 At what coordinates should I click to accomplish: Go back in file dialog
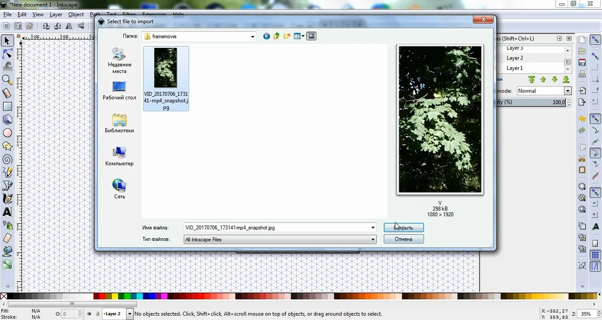click(266, 36)
